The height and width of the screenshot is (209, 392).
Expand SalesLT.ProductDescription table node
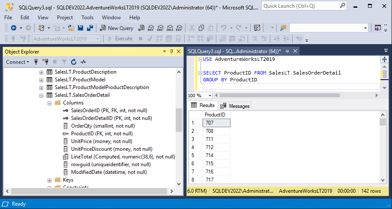[x=41, y=72]
